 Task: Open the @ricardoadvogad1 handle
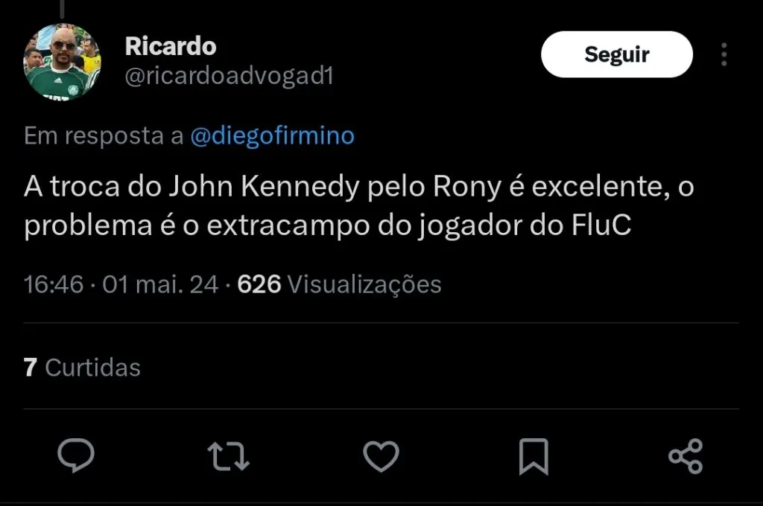(229, 76)
